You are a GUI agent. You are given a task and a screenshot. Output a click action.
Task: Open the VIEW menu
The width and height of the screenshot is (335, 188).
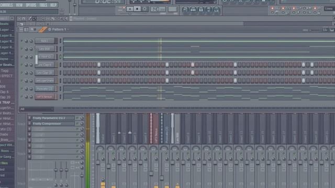[x=19, y=5]
